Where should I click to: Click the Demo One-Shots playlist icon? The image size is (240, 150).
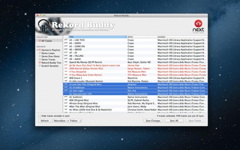[x=40, y=57]
